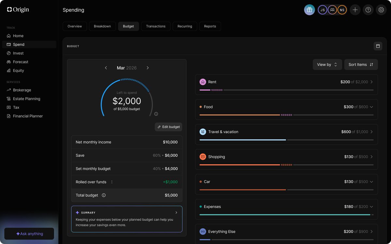Click the Everything Else infinity icon

pyautogui.click(x=203, y=232)
